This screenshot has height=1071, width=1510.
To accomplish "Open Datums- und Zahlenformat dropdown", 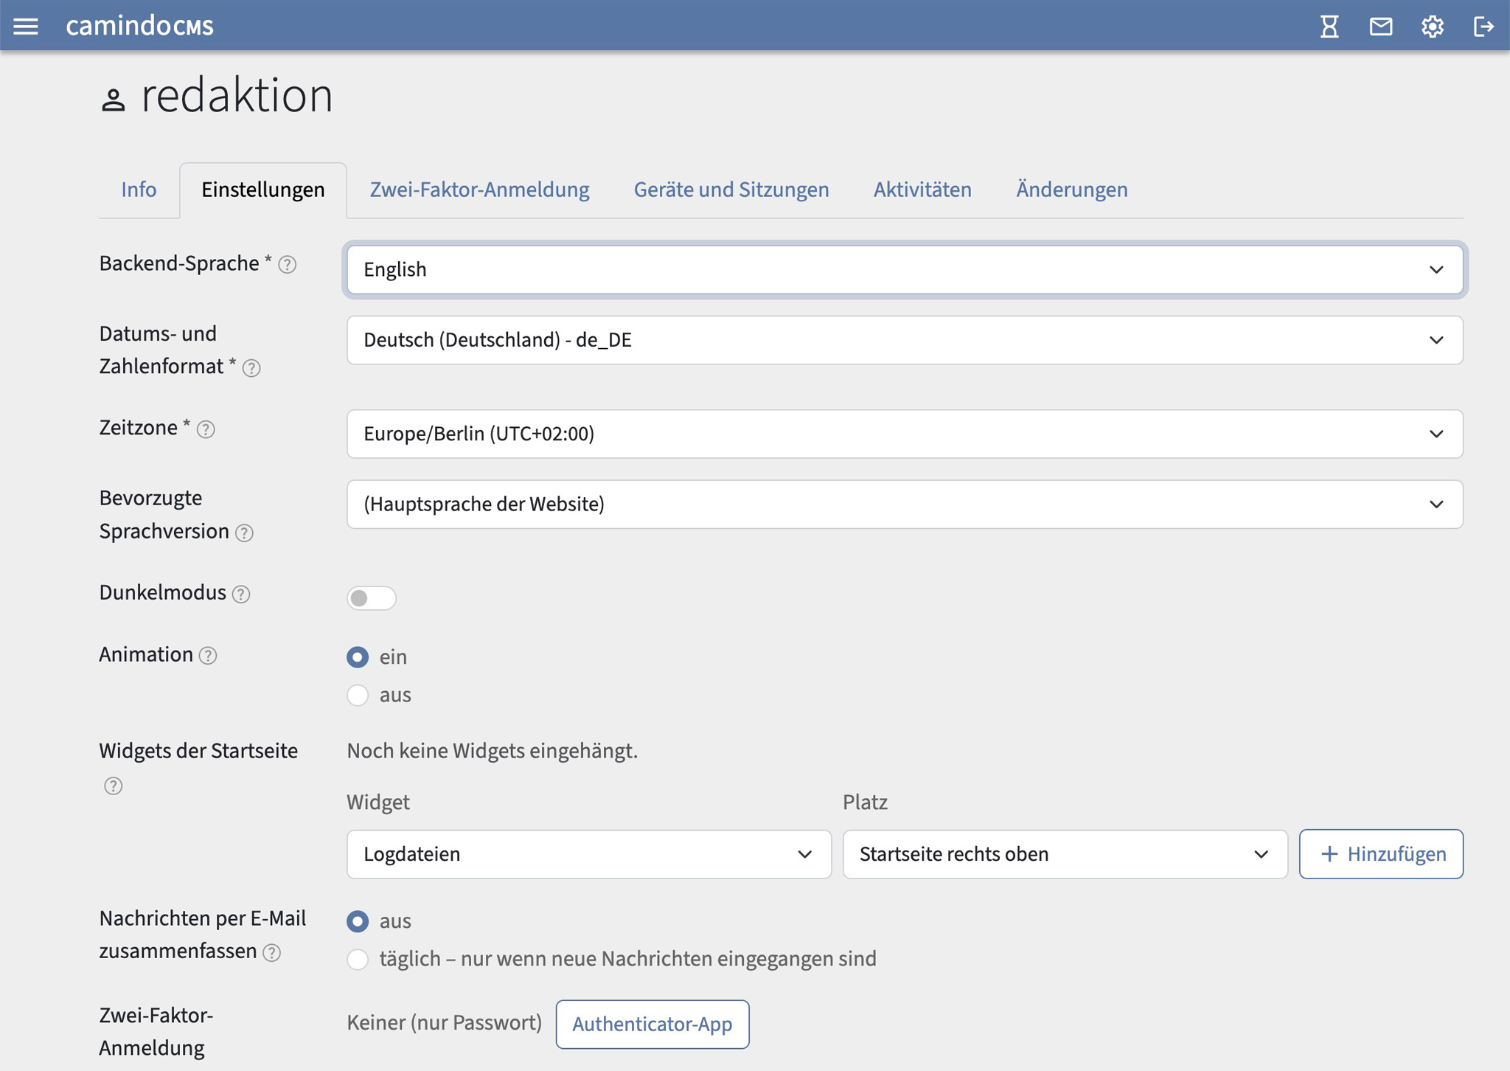I will click(905, 340).
